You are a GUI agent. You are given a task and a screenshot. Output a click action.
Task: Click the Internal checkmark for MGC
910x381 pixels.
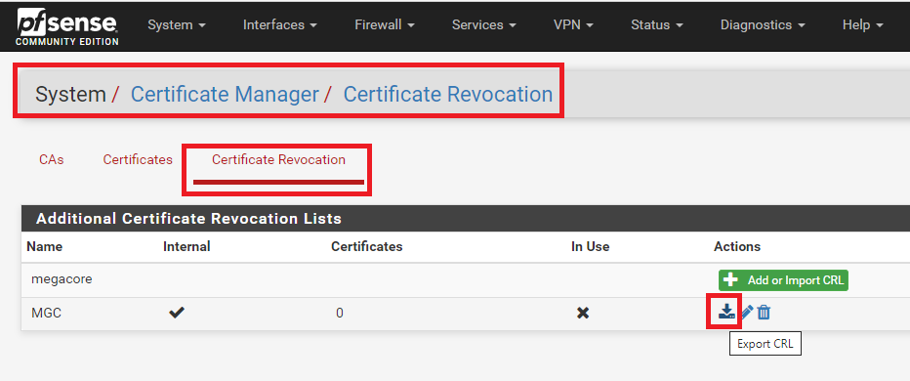177,313
